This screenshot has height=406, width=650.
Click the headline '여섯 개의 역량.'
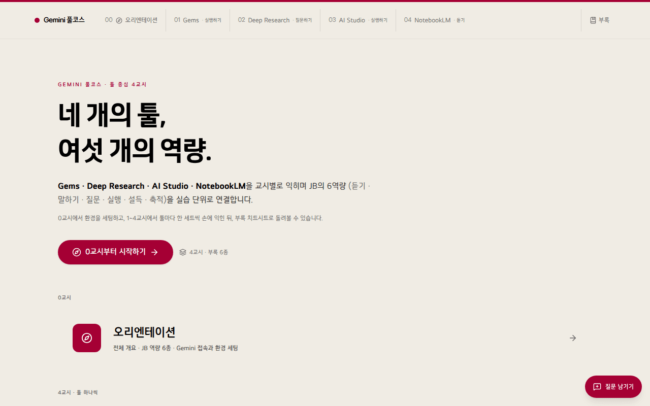(135, 150)
